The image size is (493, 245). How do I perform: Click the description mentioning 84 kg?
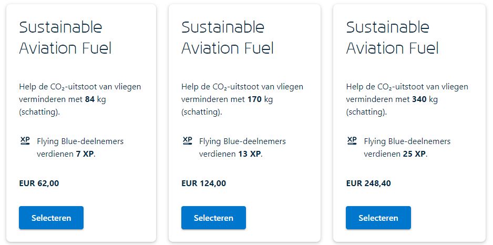click(80, 99)
